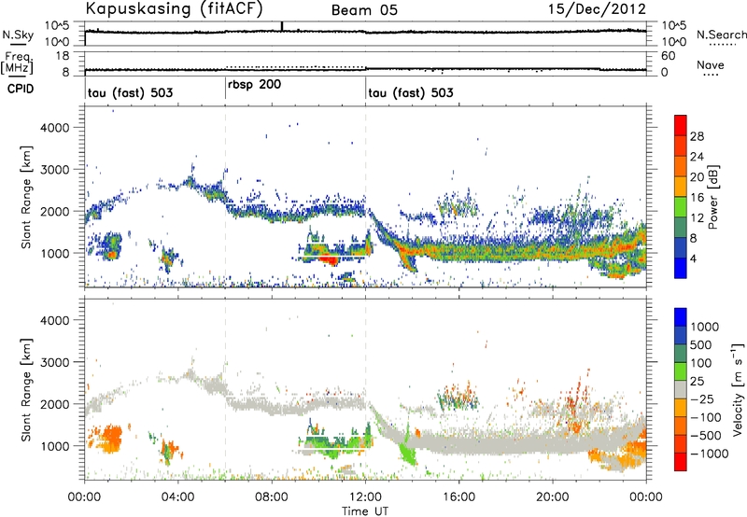Click the Slant Range label of velocity panel
747x517 pixels.
[x=26, y=390]
